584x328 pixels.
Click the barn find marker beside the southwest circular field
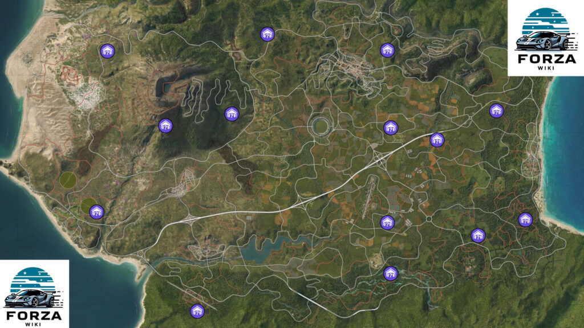[96, 212]
